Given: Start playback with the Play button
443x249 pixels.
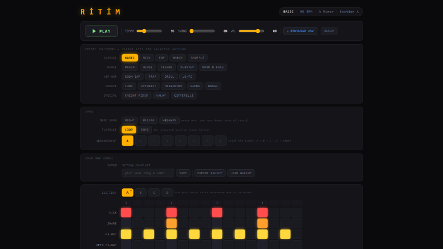Looking at the screenshot, I should [102, 31].
